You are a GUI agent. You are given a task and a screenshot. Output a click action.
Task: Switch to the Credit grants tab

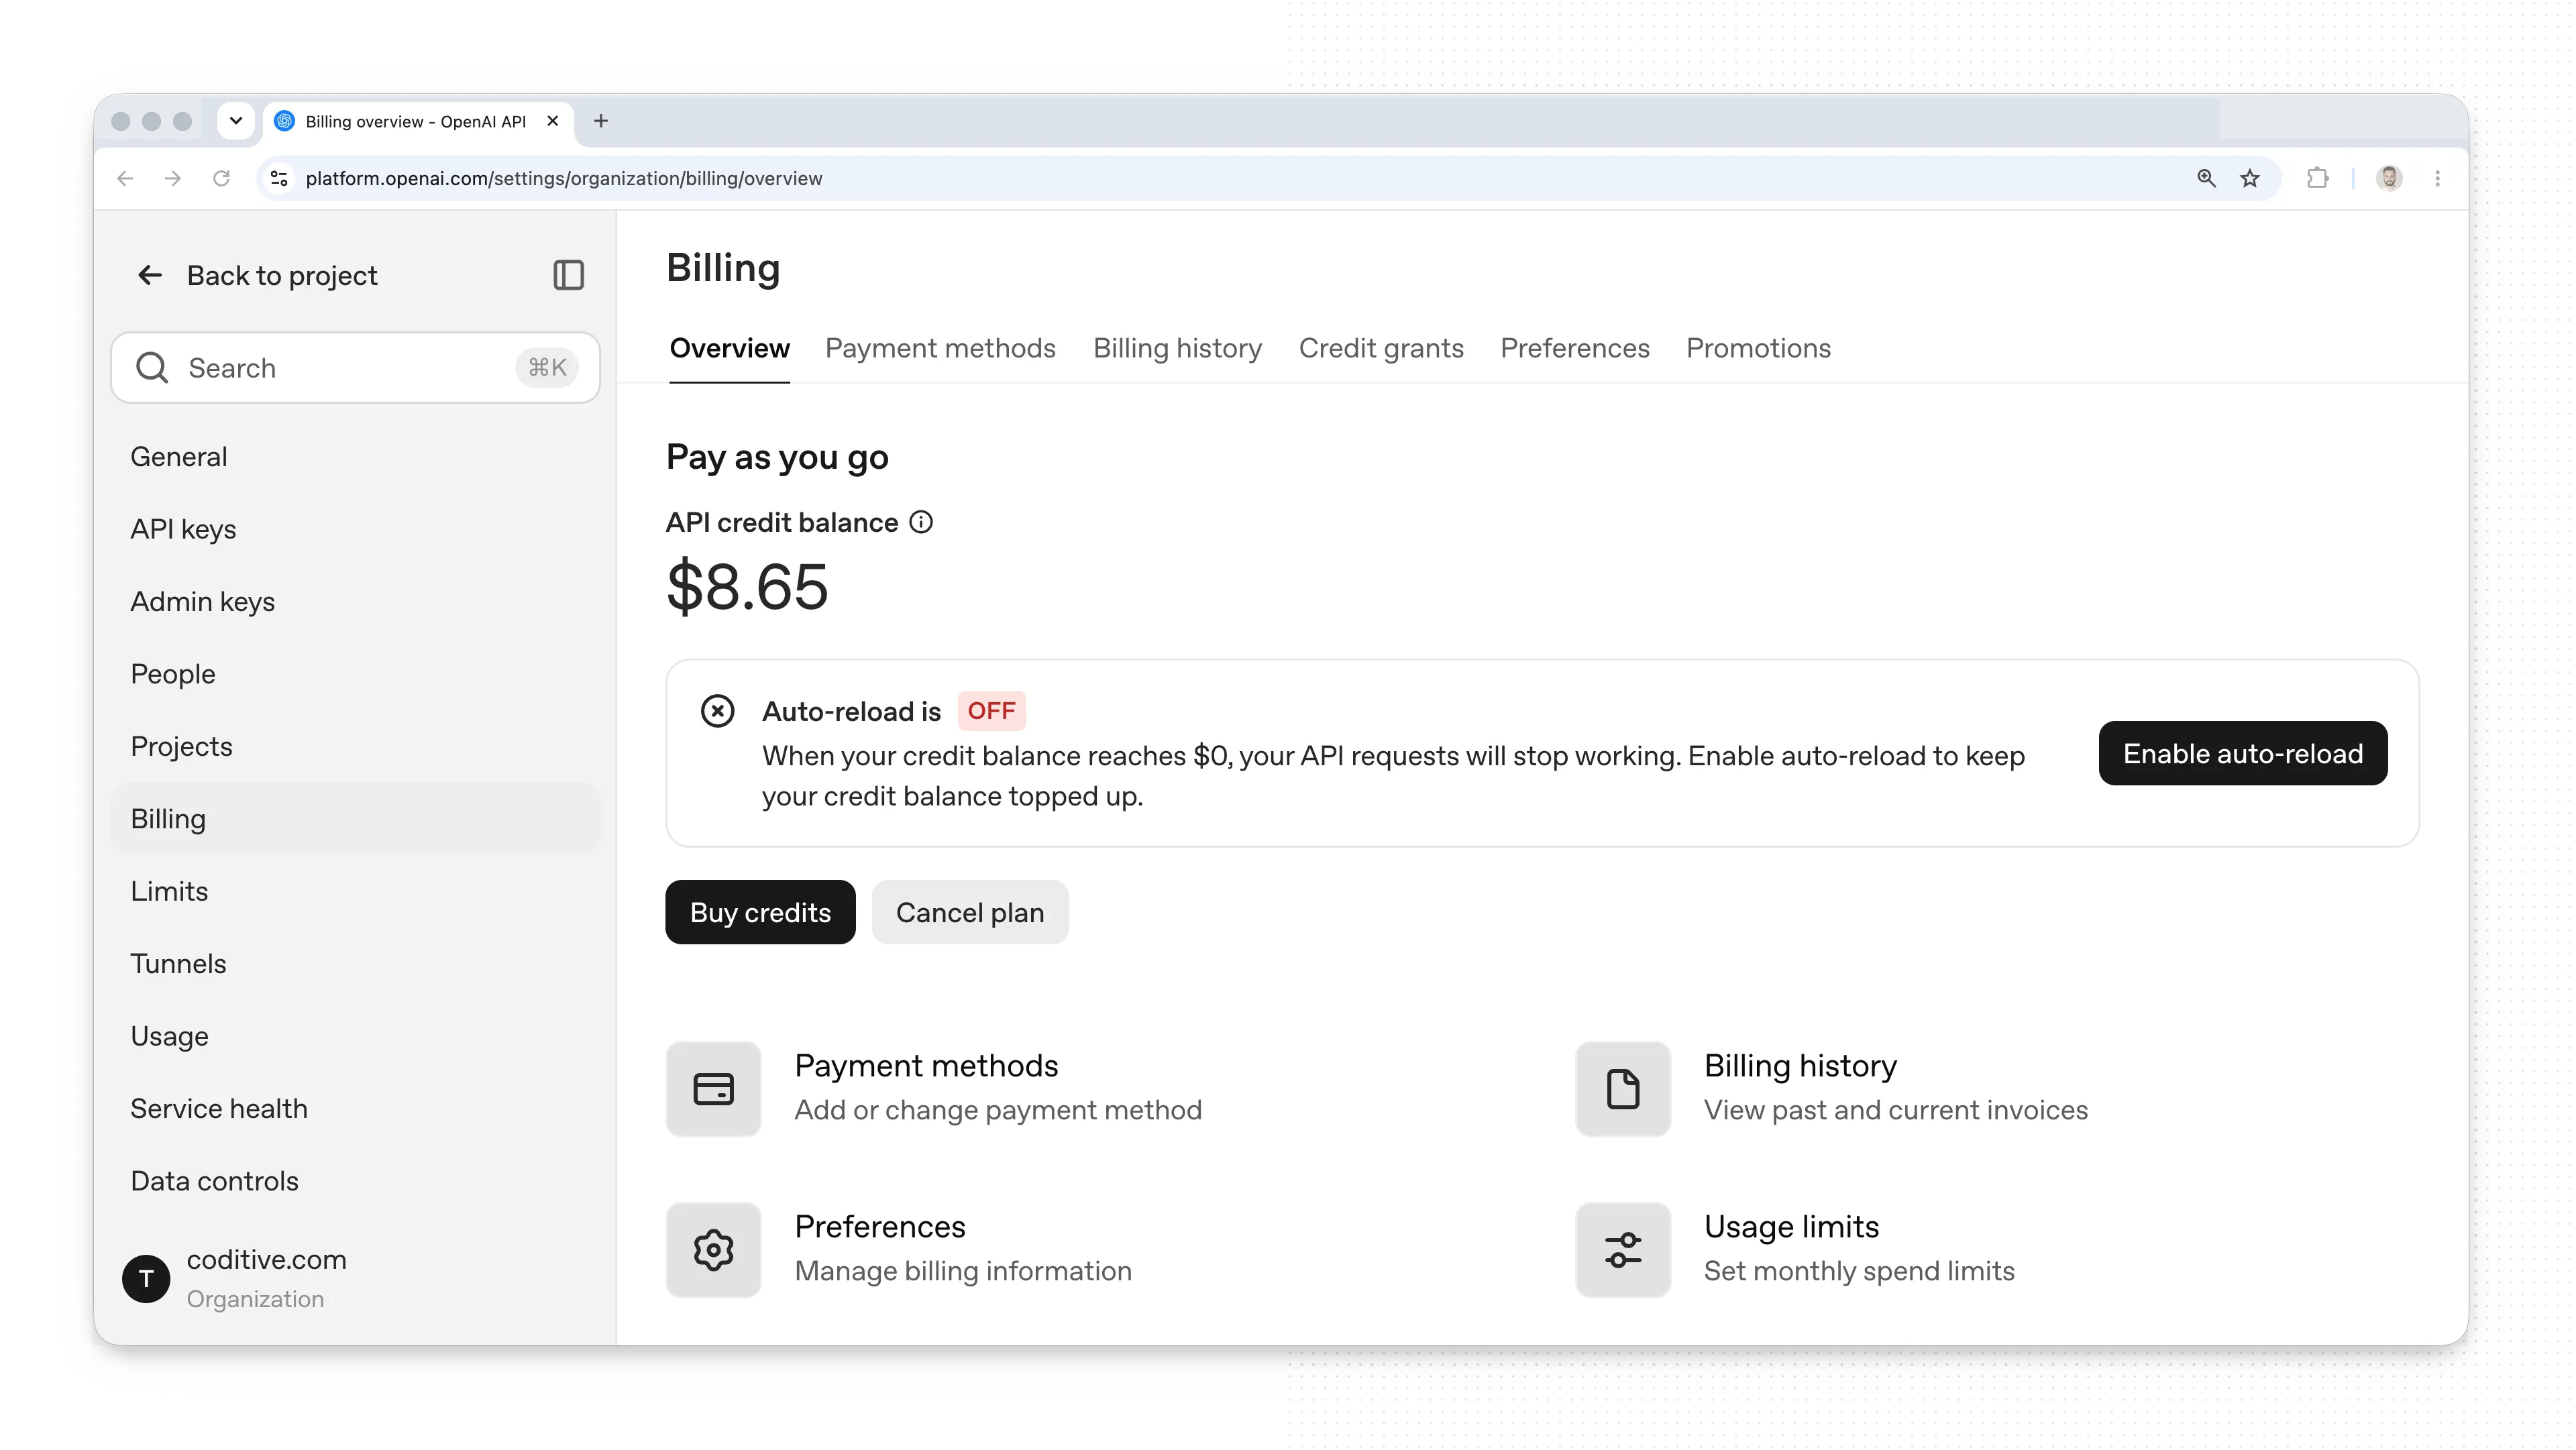[1381, 348]
